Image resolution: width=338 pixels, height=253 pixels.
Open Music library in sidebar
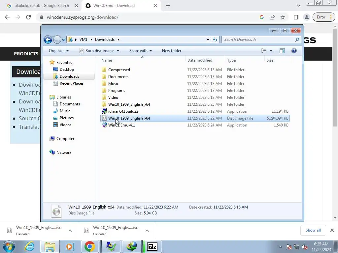coord(65,111)
